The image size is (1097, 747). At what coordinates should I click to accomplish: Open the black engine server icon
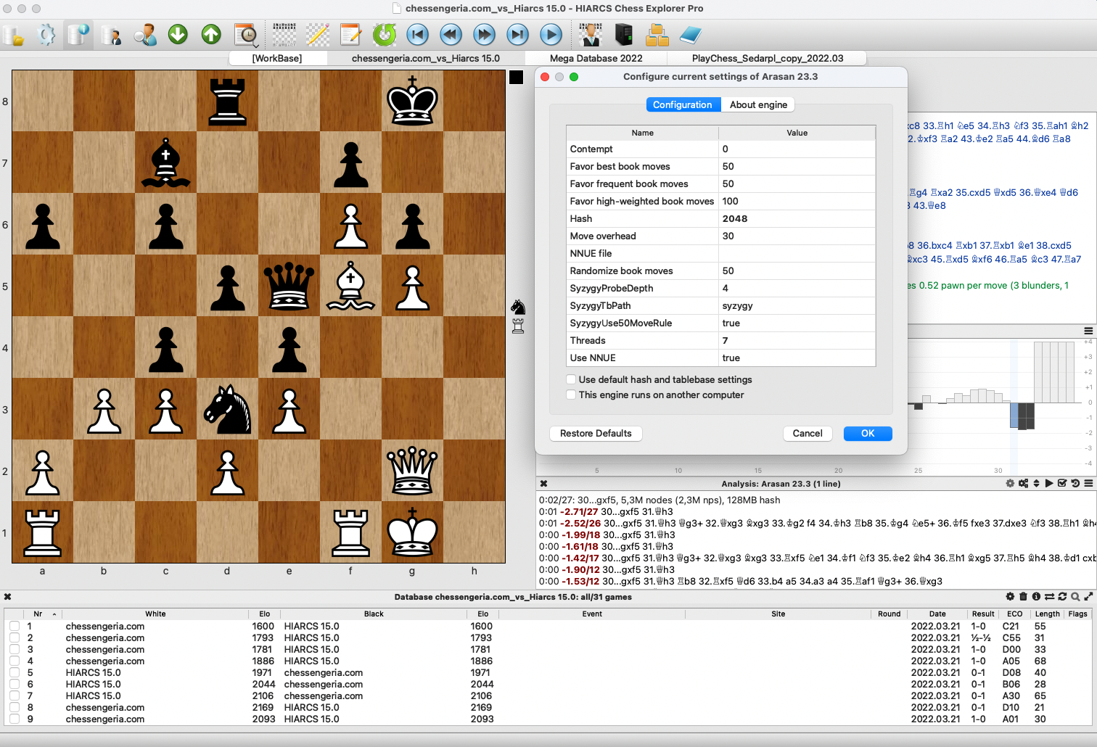(x=624, y=35)
